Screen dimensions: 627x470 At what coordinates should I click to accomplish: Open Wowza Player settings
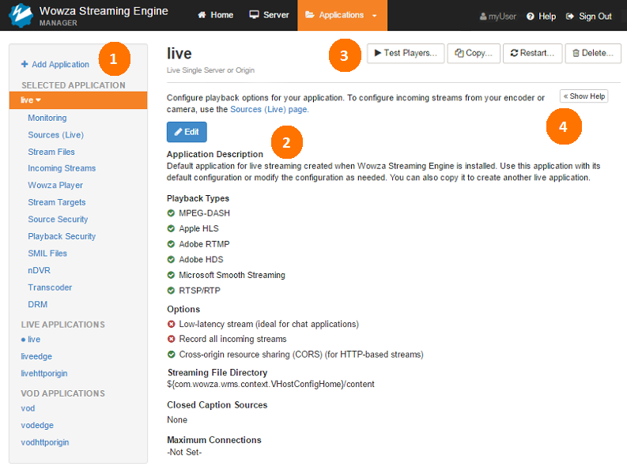point(55,186)
